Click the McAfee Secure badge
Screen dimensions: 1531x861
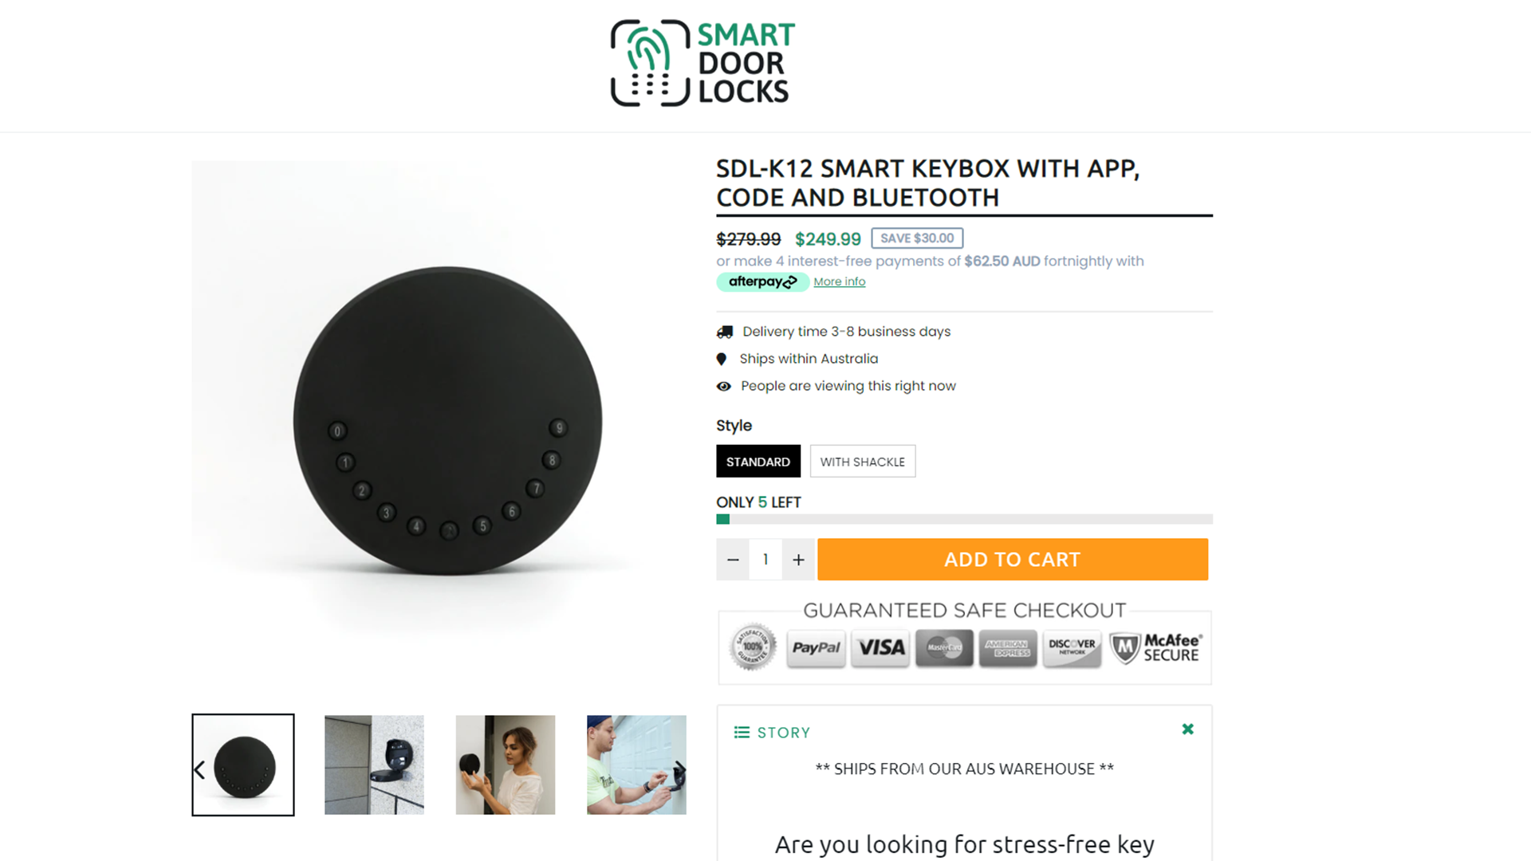click(x=1156, y=648)
